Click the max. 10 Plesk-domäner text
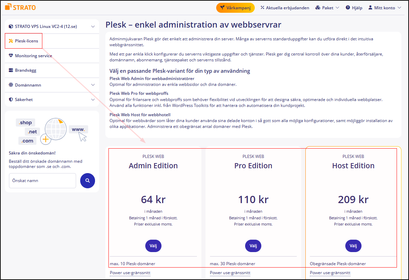 [133, 264]
